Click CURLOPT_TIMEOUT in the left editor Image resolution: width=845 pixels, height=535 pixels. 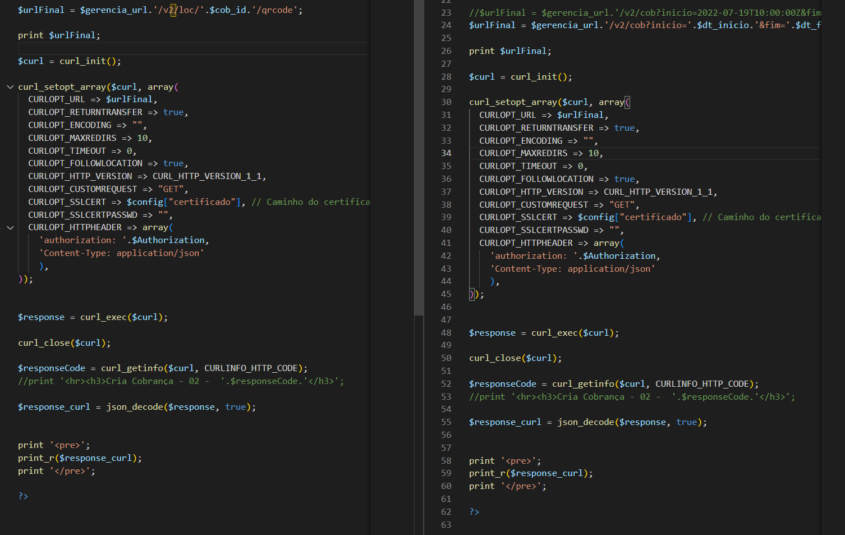[67, 151]
